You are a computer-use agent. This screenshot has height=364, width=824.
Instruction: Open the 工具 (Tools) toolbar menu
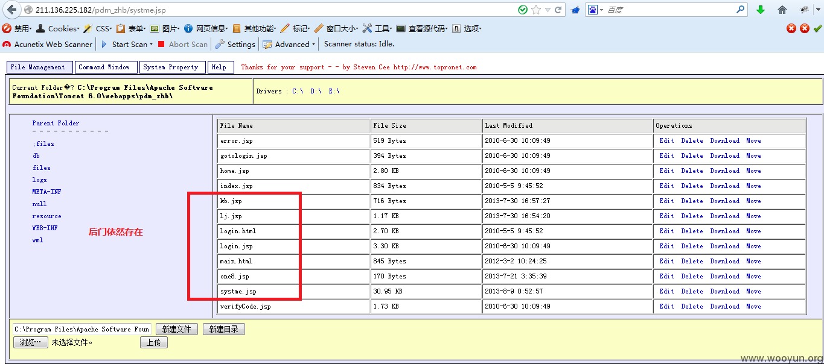click(377, 28)
